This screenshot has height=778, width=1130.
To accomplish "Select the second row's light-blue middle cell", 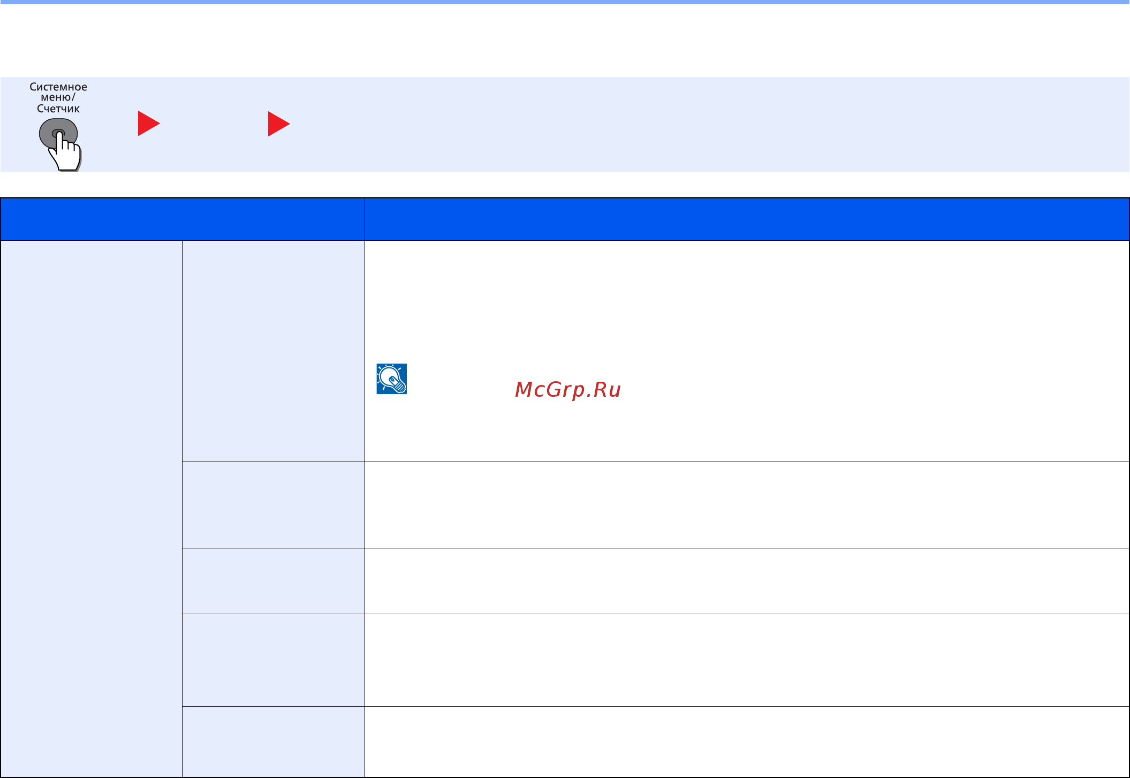I will click(x=274, y=505).
